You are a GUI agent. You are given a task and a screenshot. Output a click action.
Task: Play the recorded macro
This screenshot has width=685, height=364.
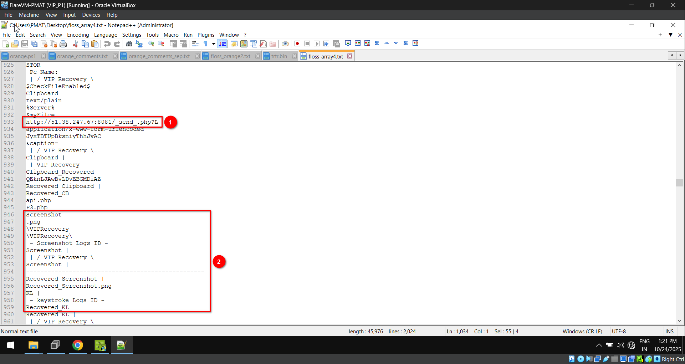coord(317,43)
